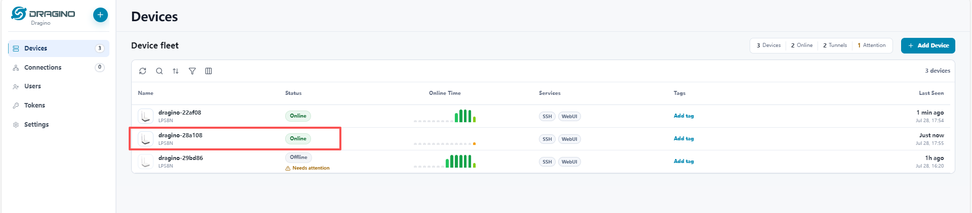Click Offline status of dragino-29bd86

[298, 157]
